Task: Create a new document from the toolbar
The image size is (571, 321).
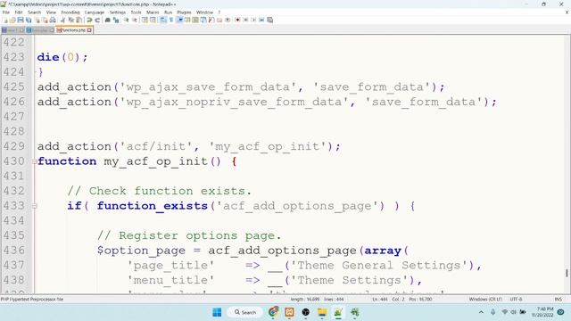Action: (x=5, y=20)
